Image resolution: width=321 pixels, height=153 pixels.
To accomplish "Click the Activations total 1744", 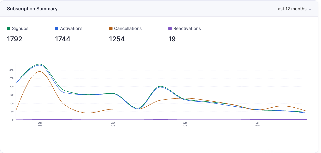I will pos(63,39).
